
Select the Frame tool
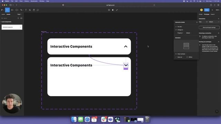[12, 10]
